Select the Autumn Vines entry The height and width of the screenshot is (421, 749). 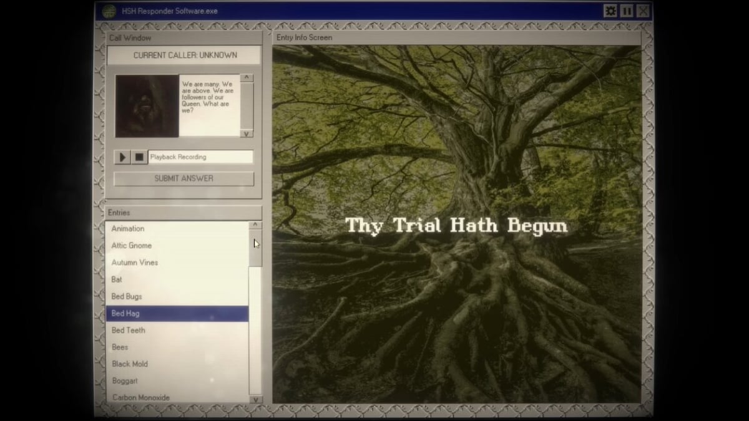tap(177, 263)
